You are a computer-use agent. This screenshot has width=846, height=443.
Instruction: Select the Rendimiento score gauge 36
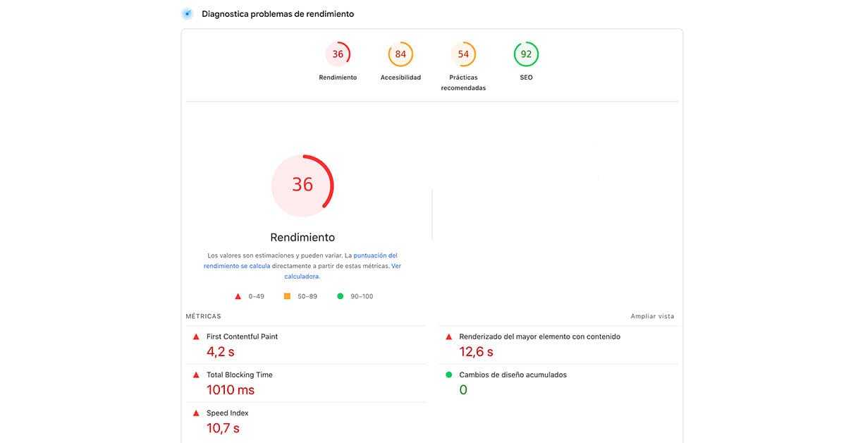point(338,54)
